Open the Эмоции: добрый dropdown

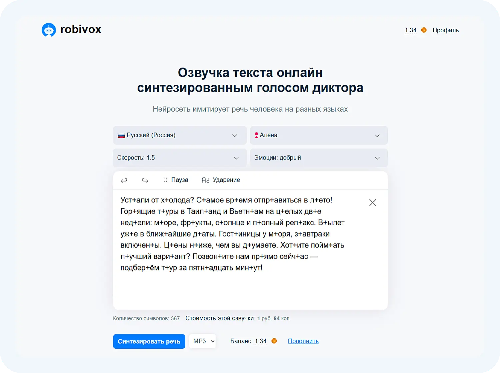click(319, 158)
